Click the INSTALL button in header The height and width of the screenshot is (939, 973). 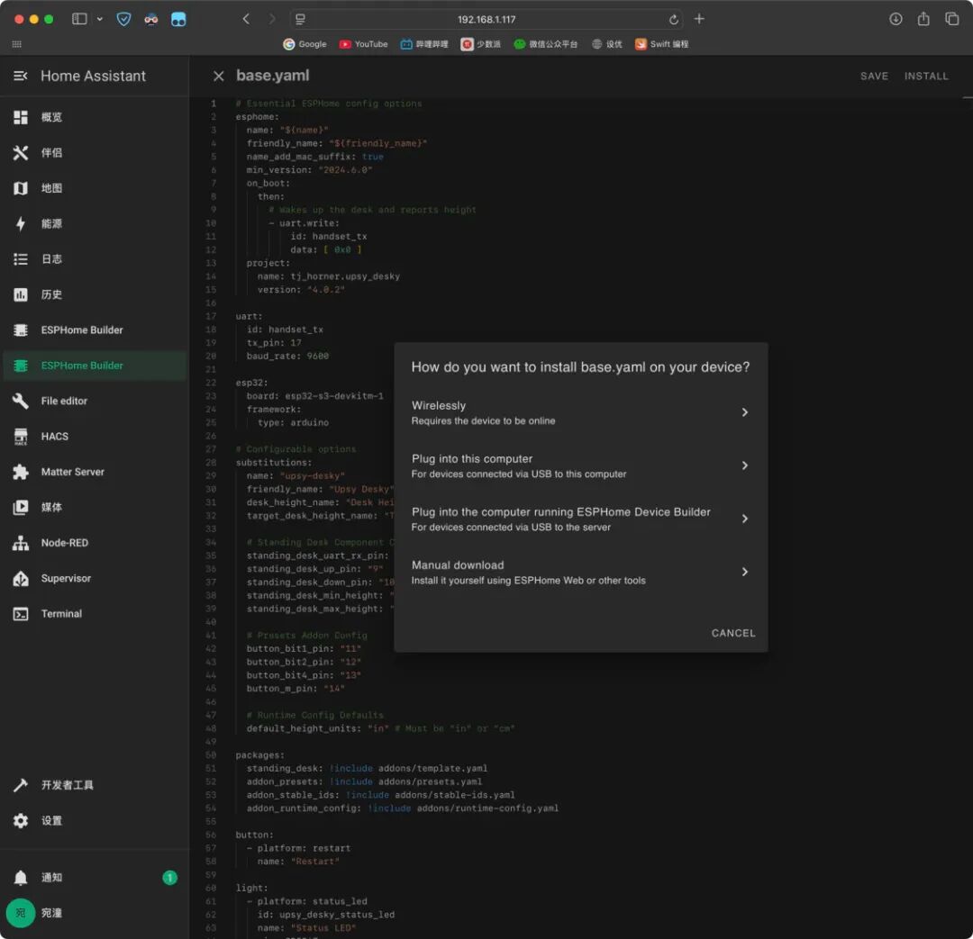926,76
